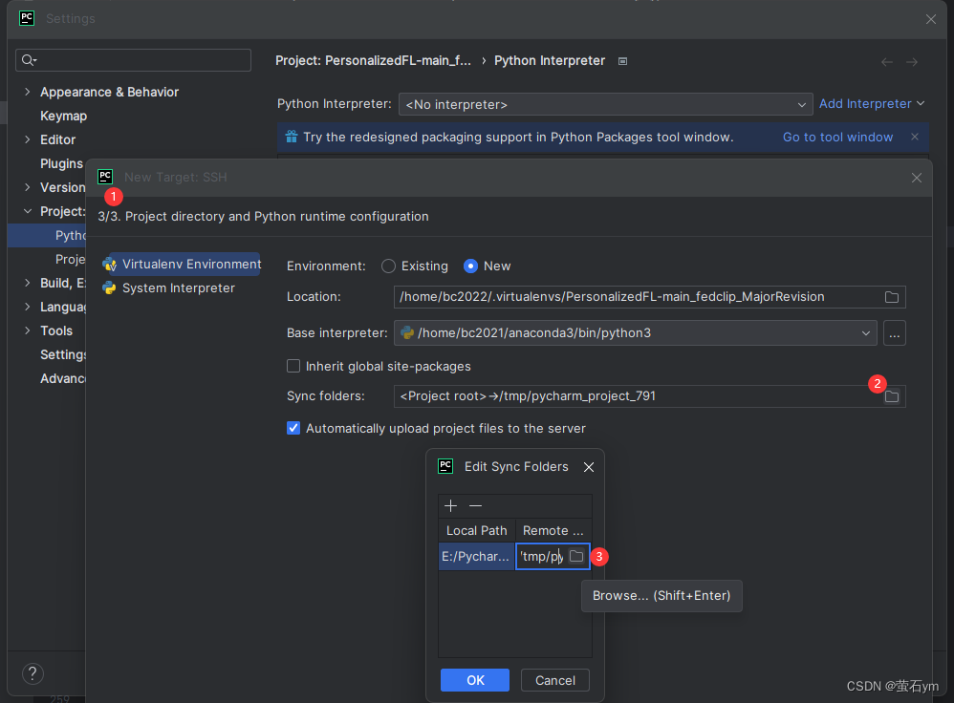This screenshot has width=954, height=703.
Task: Select the Existing environment radio button
Action: 388,266
